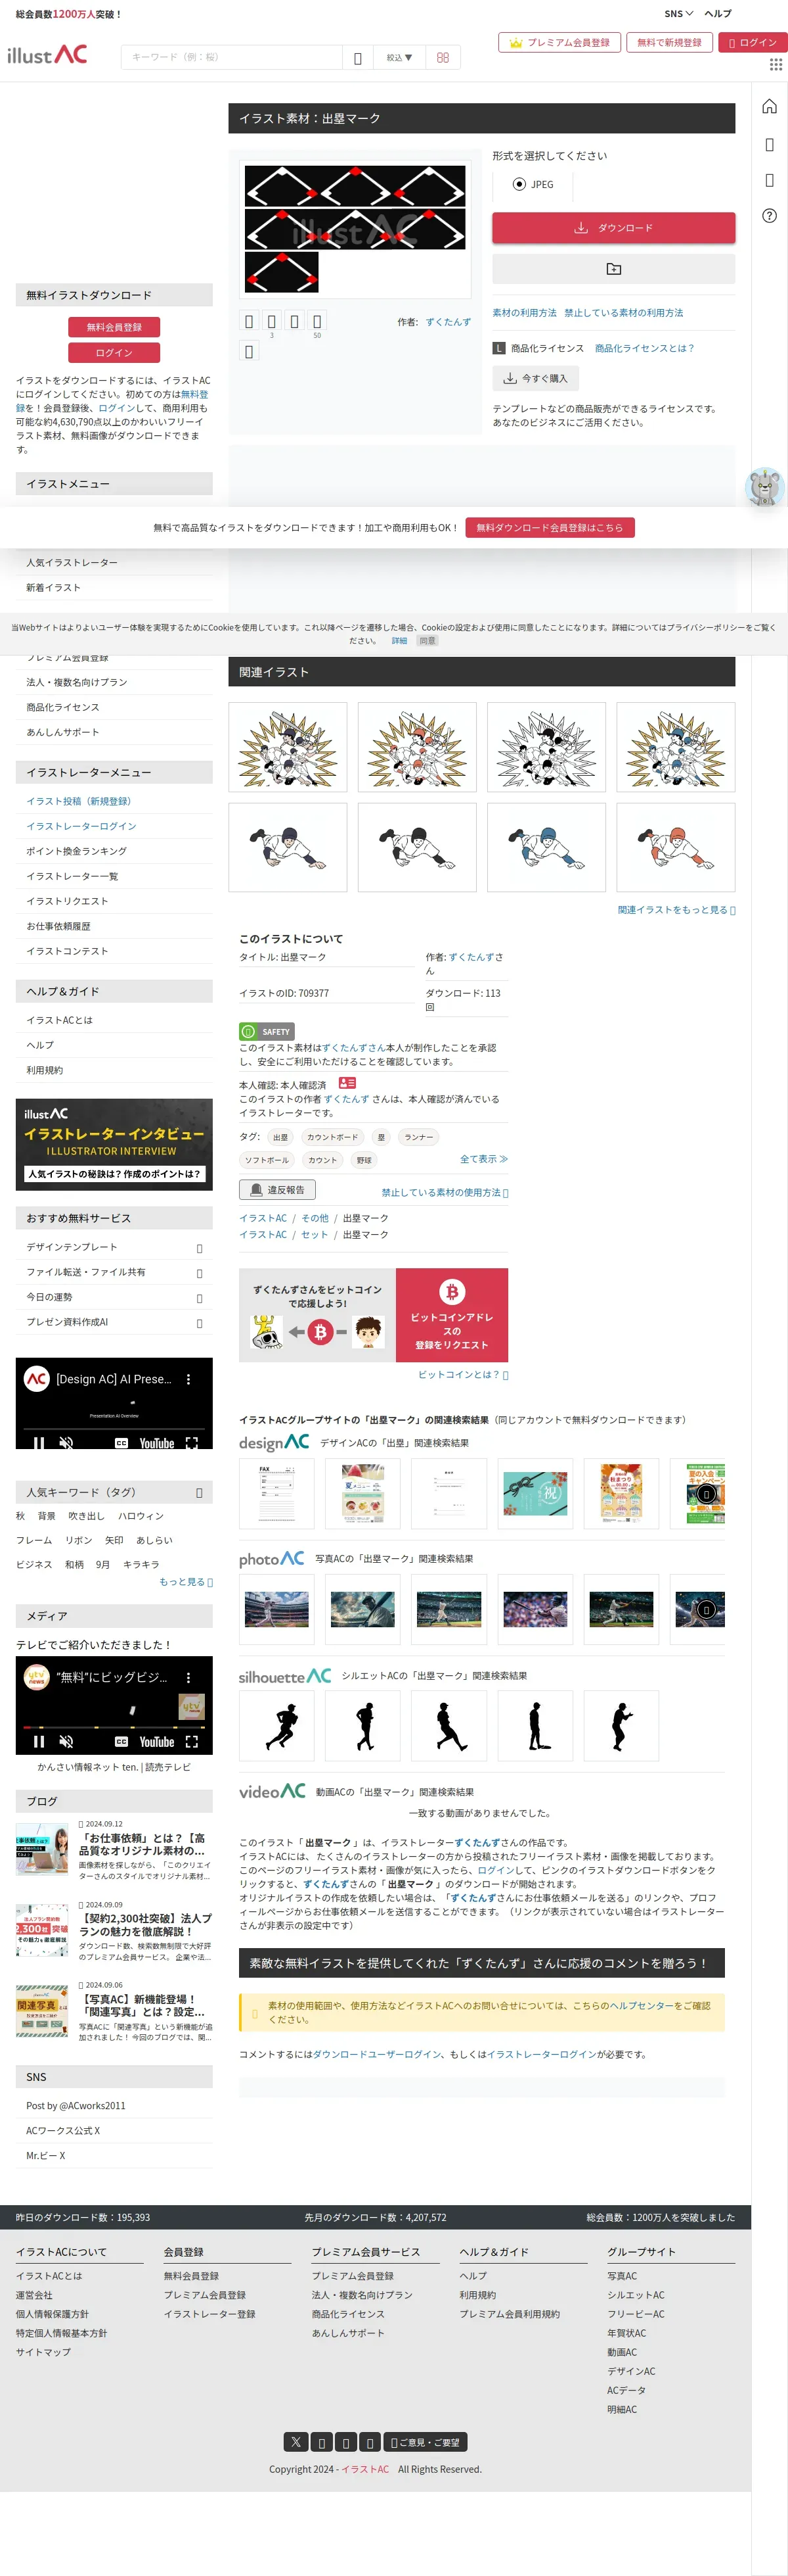Click the videoAC logo in the group results
This screenshot has width=788, height=2576.
coord(272,1791)
